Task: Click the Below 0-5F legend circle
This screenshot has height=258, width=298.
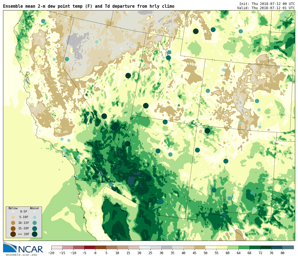Action: 13,211
